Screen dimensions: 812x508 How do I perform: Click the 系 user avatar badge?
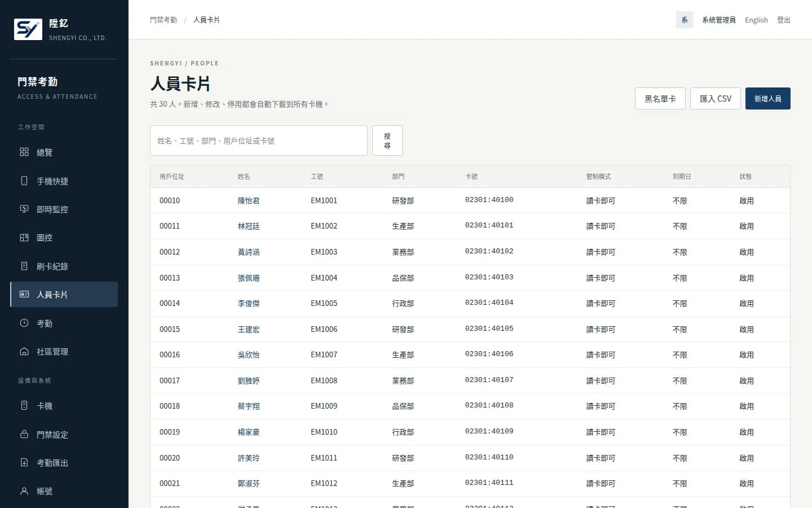tap(685, 20)
